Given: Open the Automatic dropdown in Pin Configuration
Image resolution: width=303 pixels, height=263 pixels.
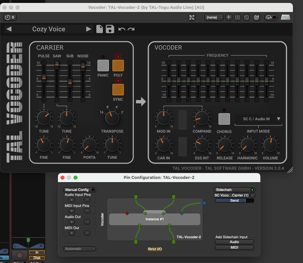Looking at the screenshot, I should point(80,249).
